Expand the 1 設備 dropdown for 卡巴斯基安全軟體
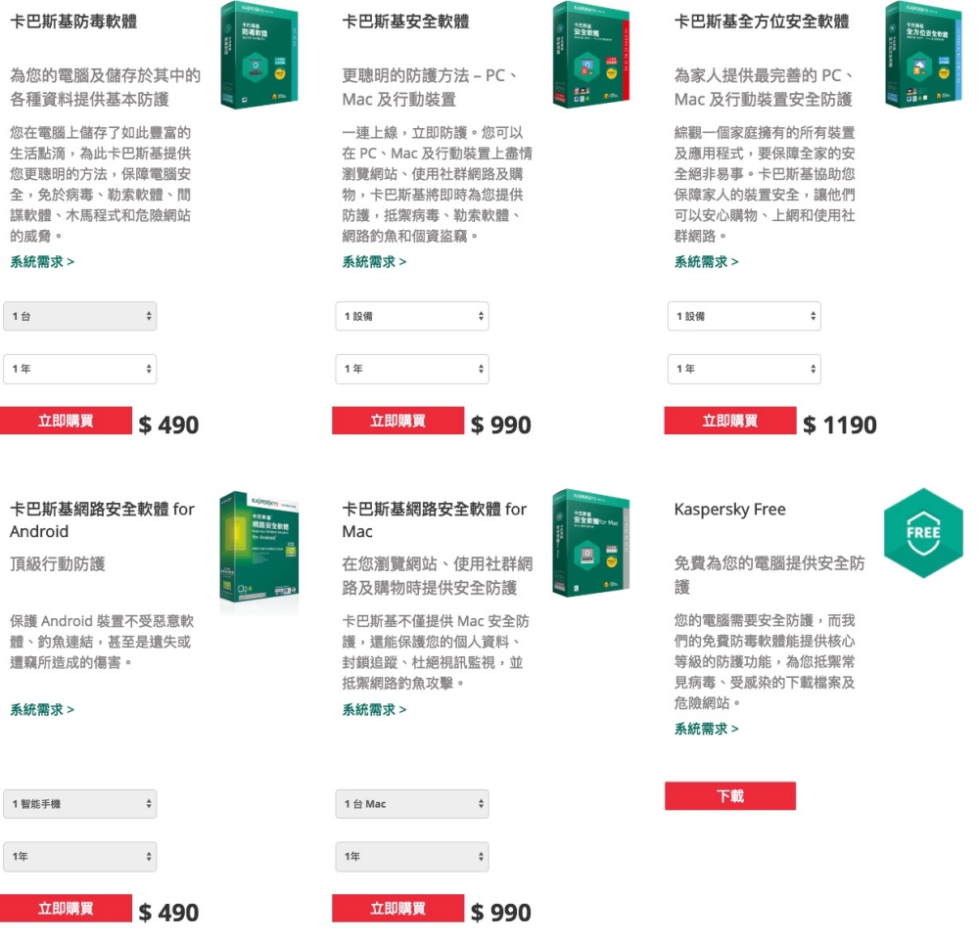The image size is (979, 938). [412, 316]
